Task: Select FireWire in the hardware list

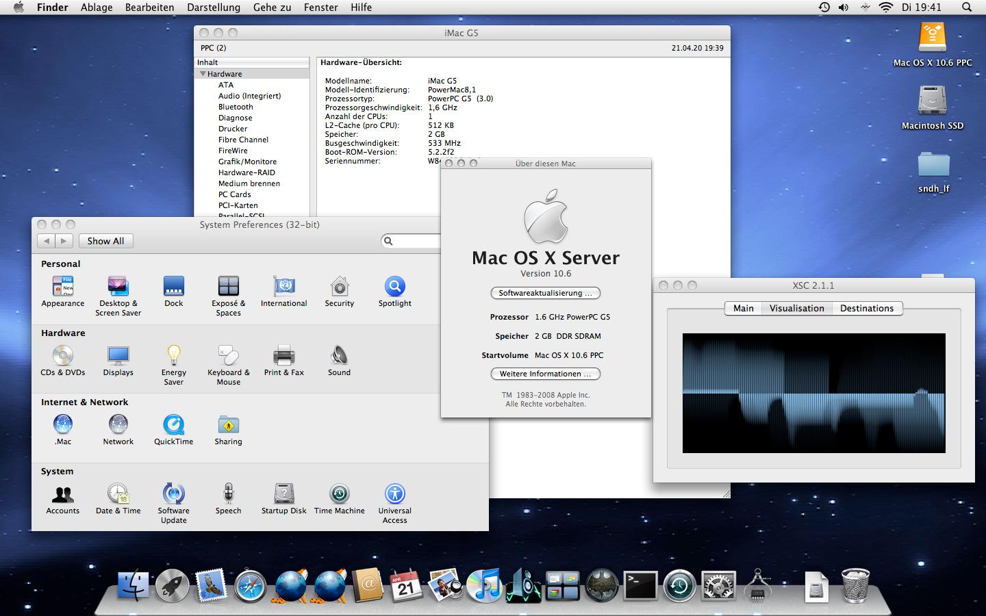Action: click(x=233, y=151)
